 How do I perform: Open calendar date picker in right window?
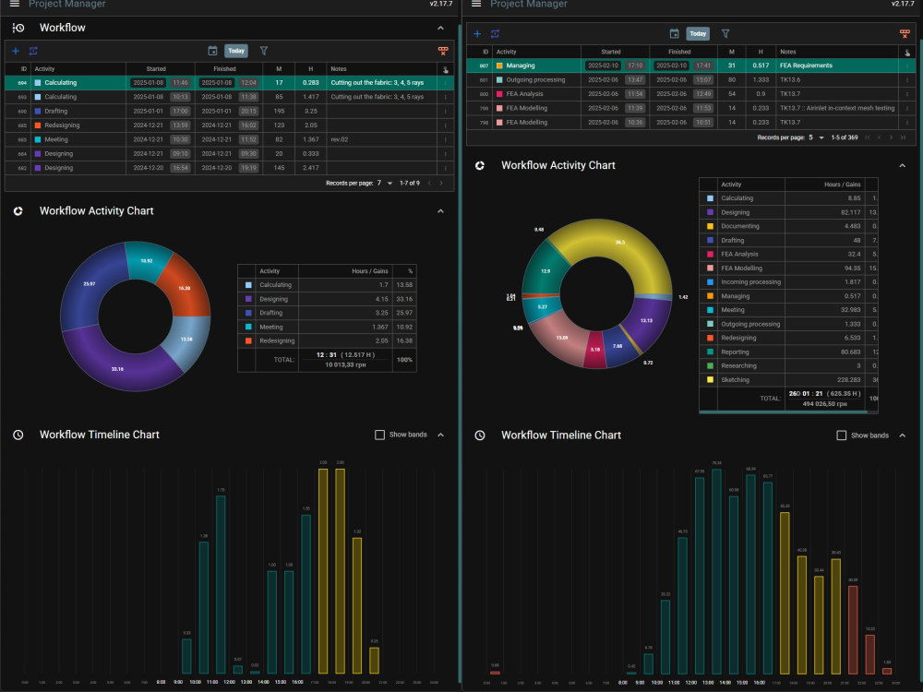(x=674, y=33)
